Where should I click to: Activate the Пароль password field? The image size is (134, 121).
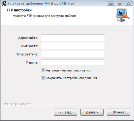[73, 62]
